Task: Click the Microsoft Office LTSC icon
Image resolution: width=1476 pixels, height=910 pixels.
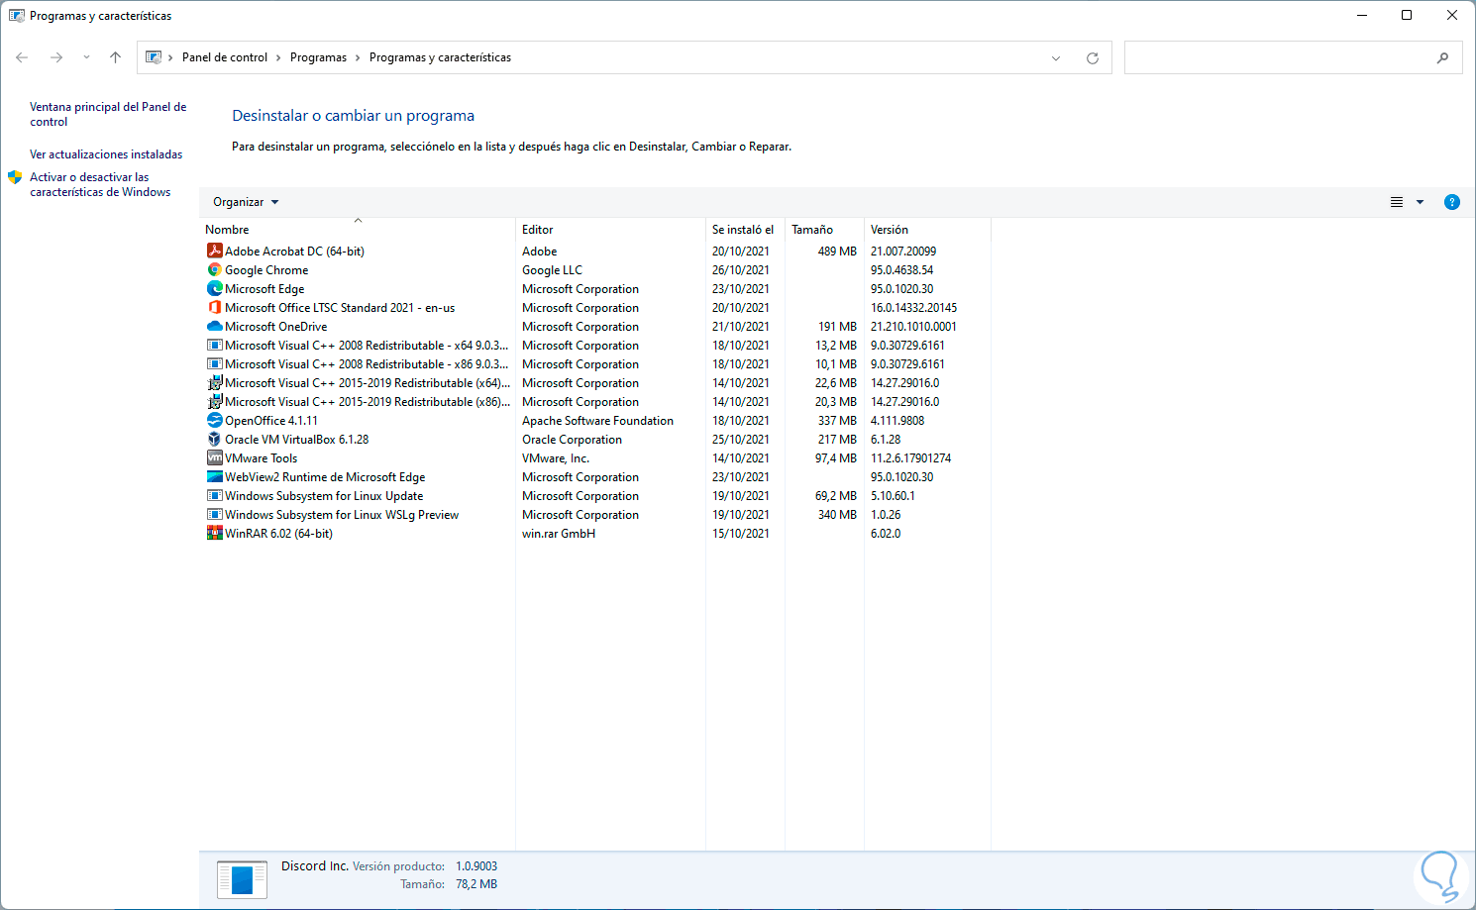Action: click(x=214, y=307)
